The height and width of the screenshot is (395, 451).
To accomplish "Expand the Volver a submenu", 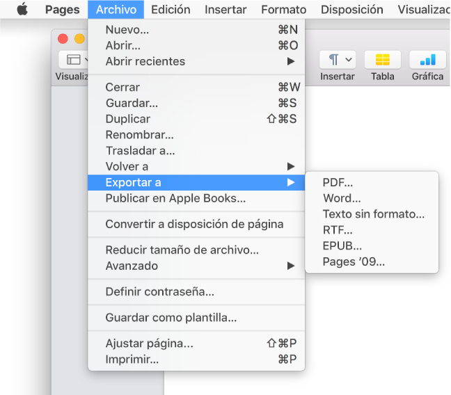I will 196,166.
